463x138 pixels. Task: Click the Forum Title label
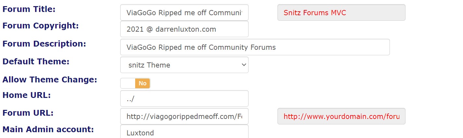tap(29, 9)
